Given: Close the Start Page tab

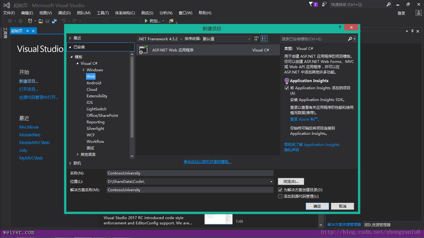Looking at the screenshot, I should (33, 31).
